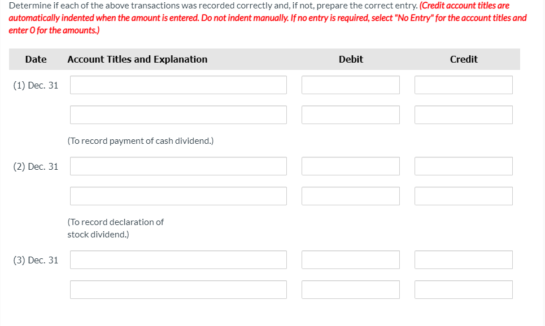This screenshot has width=545, height=326.
Task: Click the first debit field of entry 2
Action: (350, 166)
